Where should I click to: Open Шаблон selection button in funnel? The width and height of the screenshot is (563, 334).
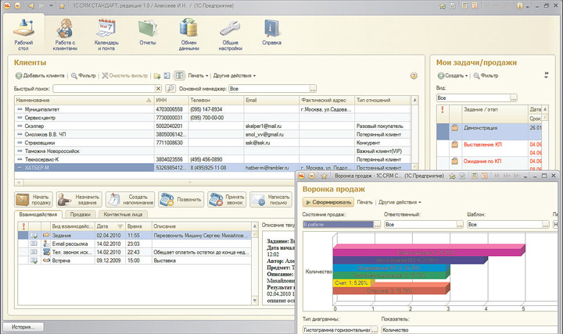click(546, 224)
